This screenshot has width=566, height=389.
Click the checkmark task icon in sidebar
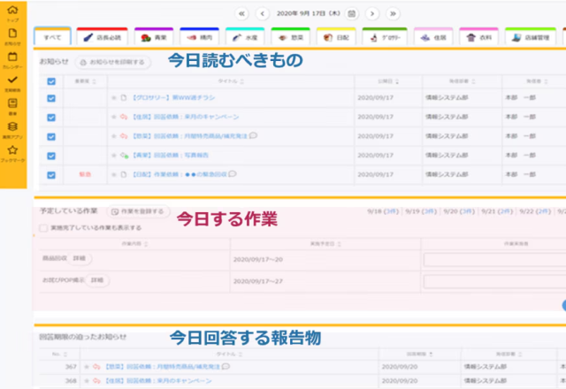tap(12, 81)
